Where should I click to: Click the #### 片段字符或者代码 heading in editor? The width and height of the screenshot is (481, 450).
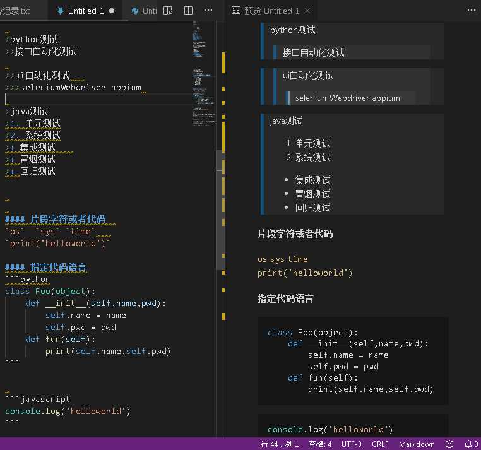point(56,219)
